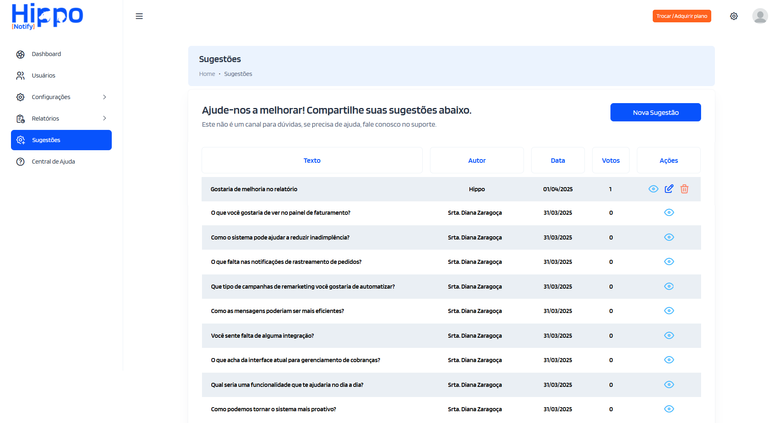View suggestion about painel de faturamento
Viewport: 784px width, 423px height.
click(x=669, y=213)
